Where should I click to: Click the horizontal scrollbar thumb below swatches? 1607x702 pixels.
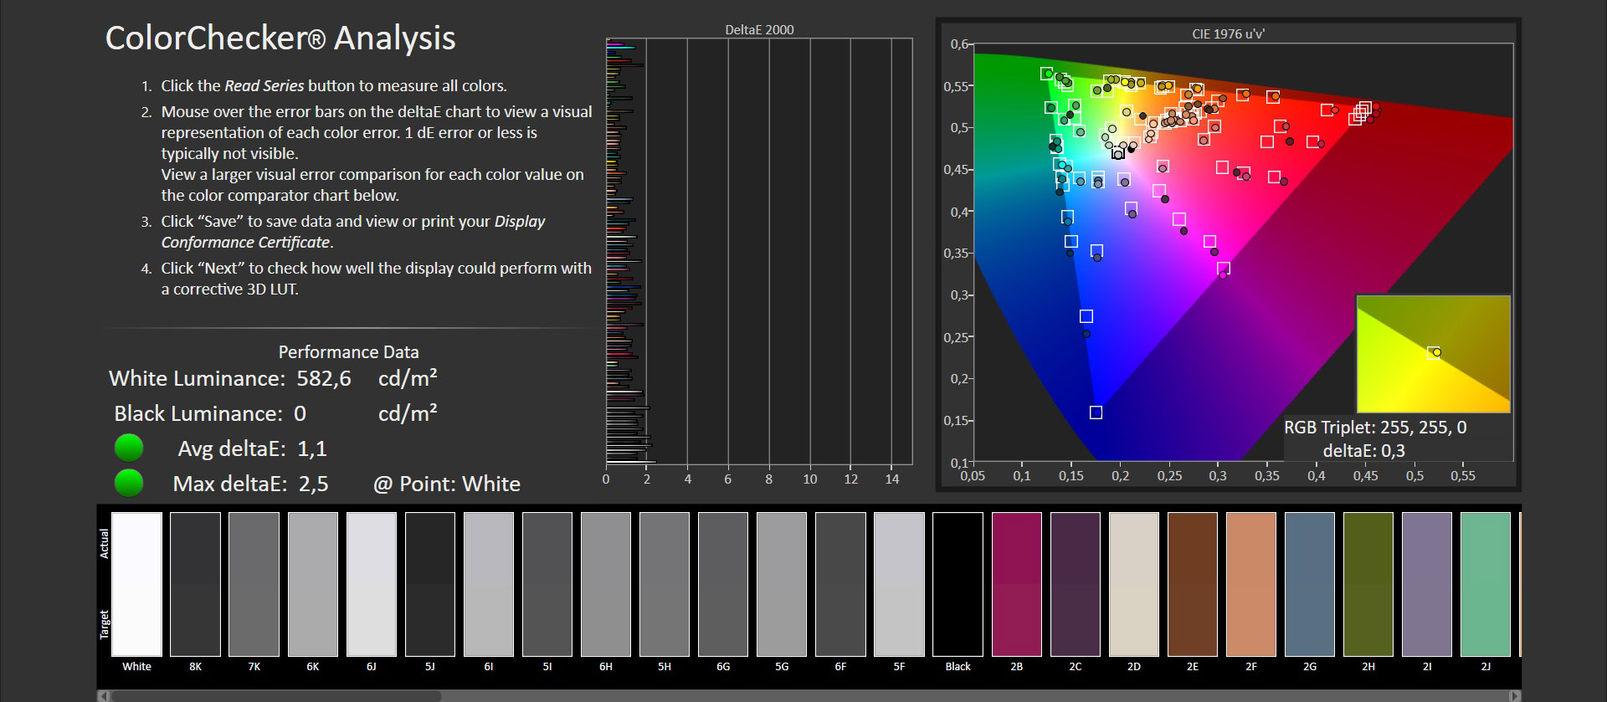(x=276, y=695)
